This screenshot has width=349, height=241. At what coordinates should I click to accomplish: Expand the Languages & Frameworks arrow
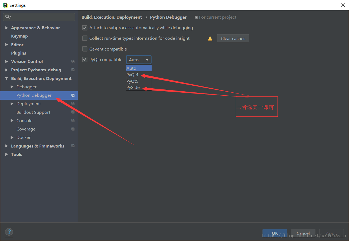tap(6, 146)
